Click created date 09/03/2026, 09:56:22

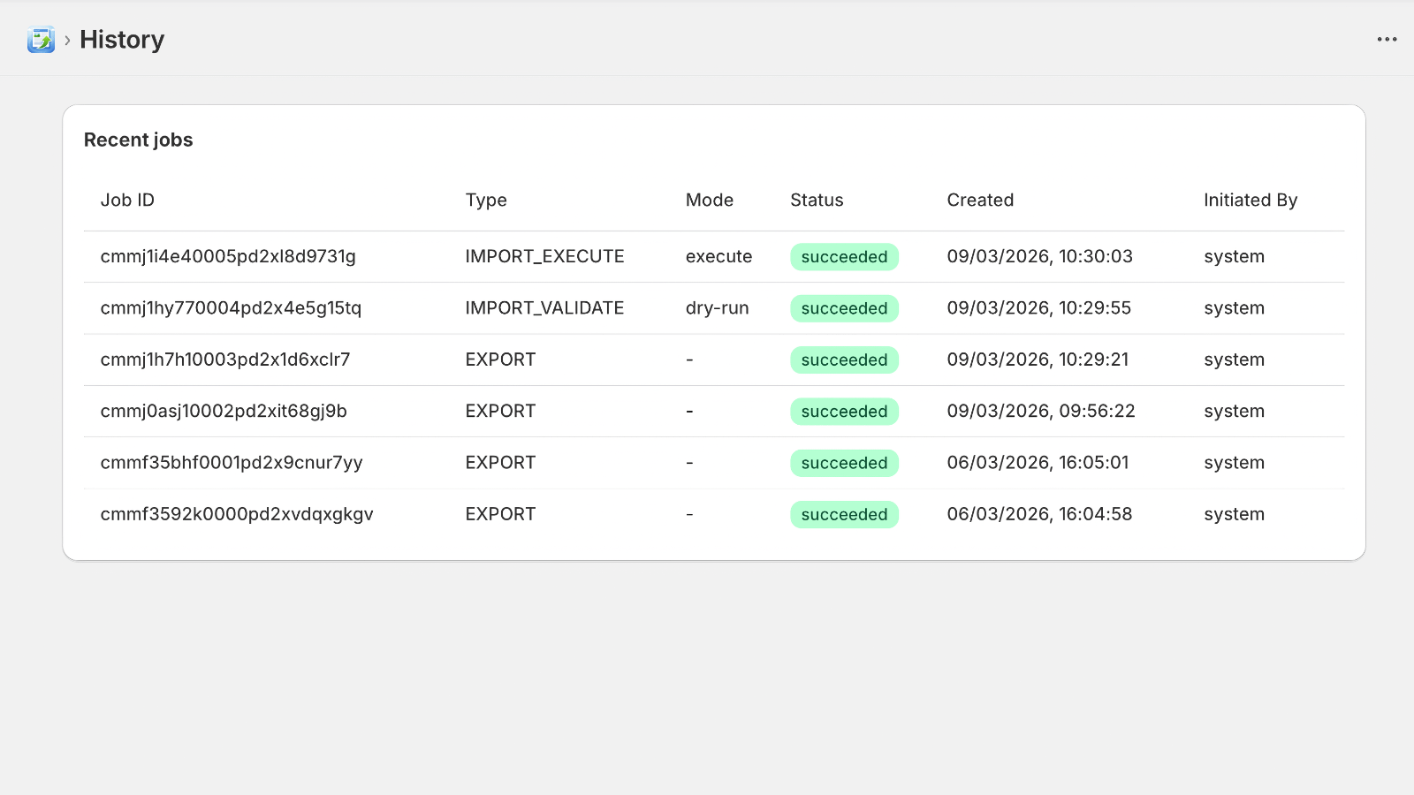pos(1041,412)
